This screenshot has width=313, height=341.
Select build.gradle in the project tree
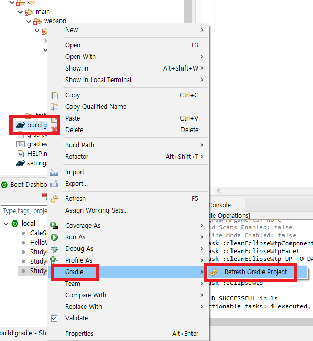pyautogui.click(x=31, y=125)
